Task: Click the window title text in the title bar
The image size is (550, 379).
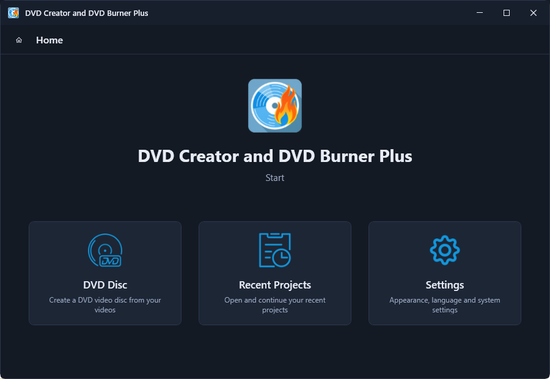Action: point(87,13)
